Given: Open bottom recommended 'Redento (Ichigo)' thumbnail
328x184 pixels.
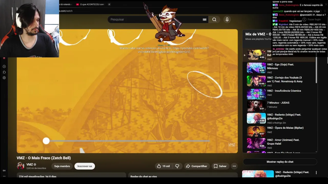Looking at the screenshot, I should [x=258, y=174].
